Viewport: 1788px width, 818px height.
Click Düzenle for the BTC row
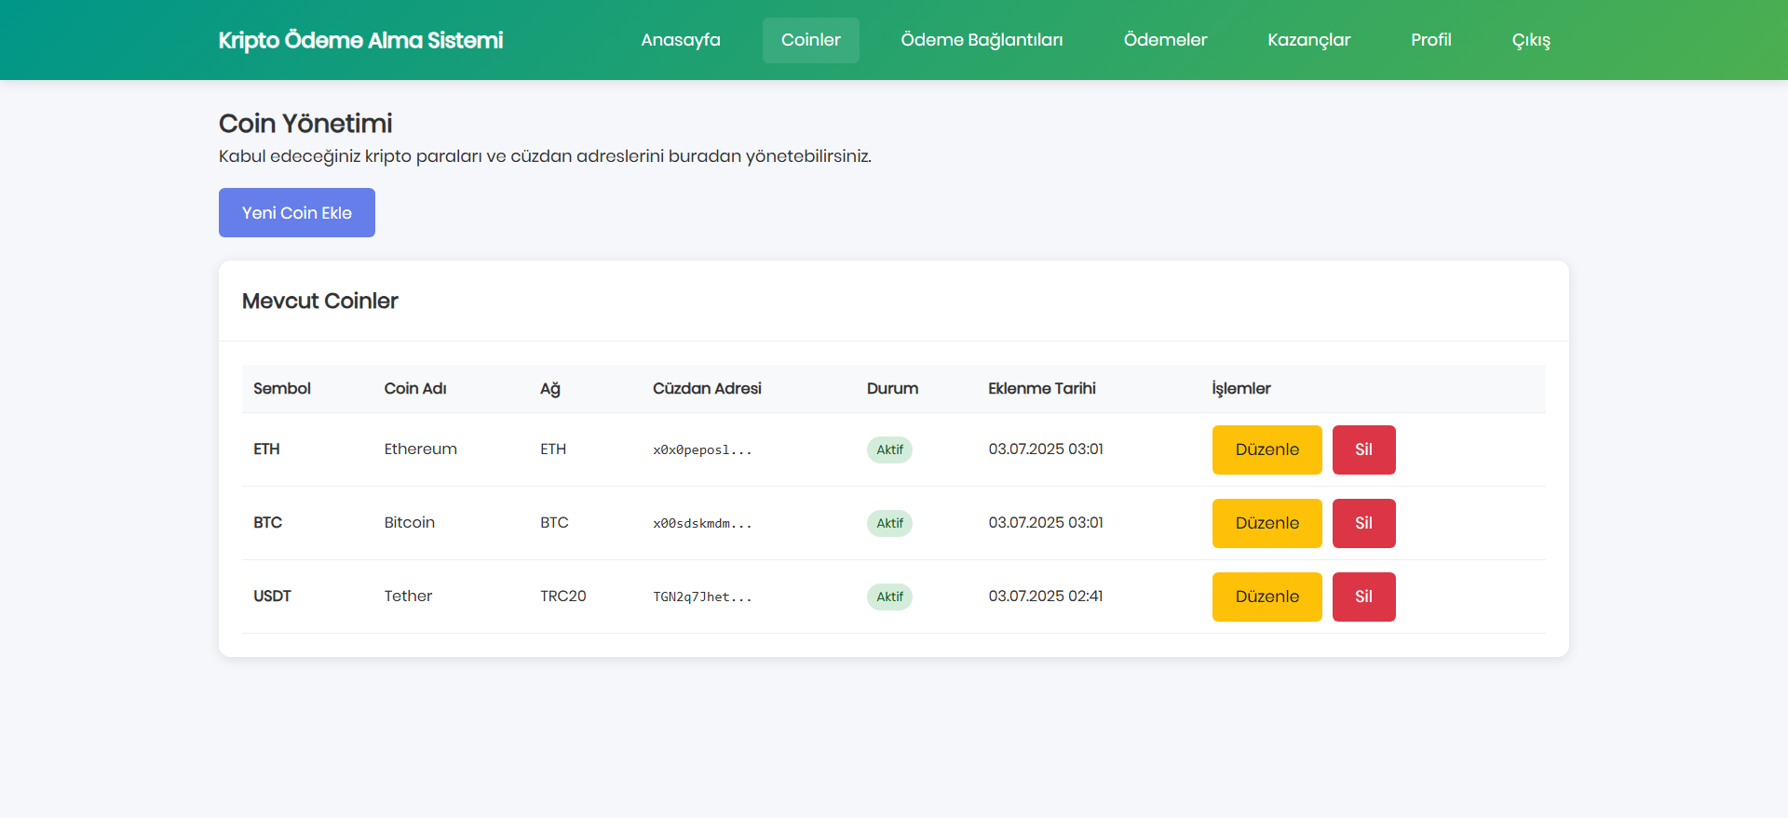pyautogui.click(x=1266, y=523)
